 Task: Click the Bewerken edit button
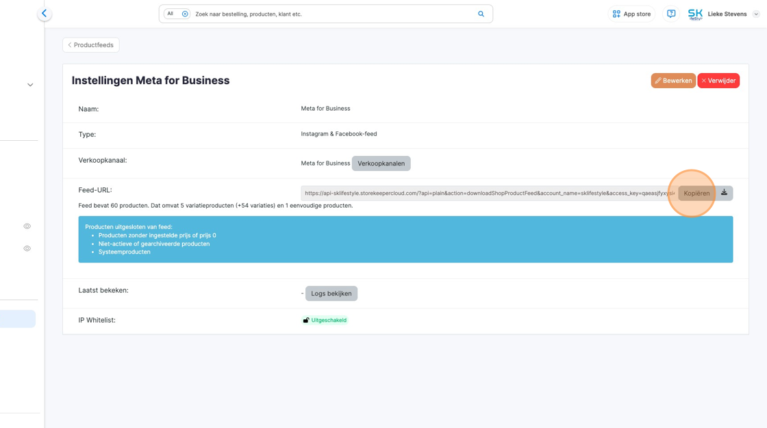click(673, 81)
